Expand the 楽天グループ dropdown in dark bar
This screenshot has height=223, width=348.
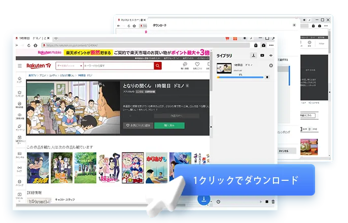pyautogui.click(x=171, y=58)
